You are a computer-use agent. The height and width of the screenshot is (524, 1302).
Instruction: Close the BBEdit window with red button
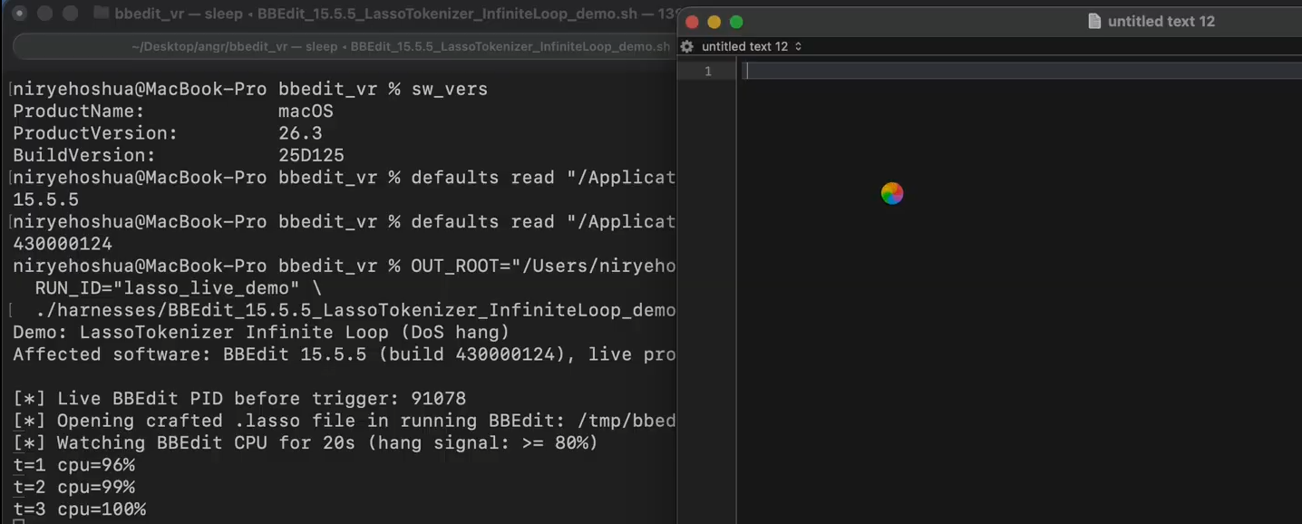[693, 22]
